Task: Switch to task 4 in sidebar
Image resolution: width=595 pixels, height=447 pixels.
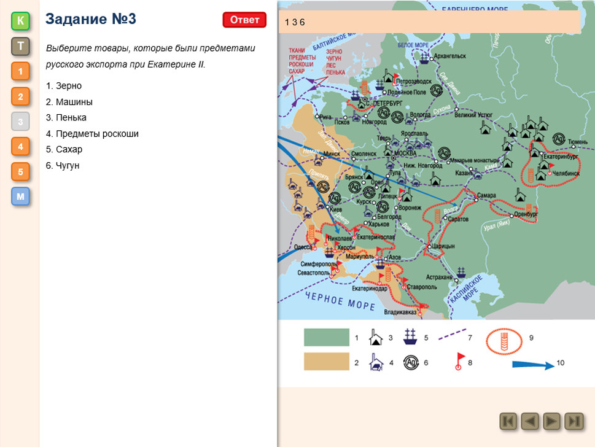Action: pyautogui.click(x=20, y=147)
